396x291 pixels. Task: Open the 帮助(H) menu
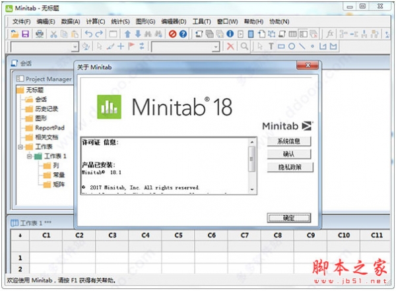click(253, 22)
